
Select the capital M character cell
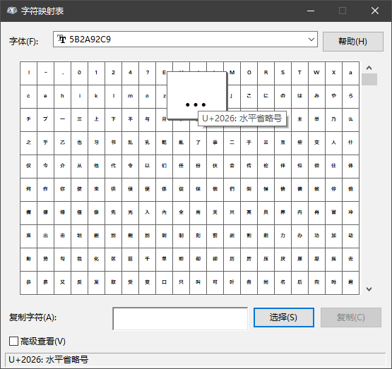(x=232, y=73)
